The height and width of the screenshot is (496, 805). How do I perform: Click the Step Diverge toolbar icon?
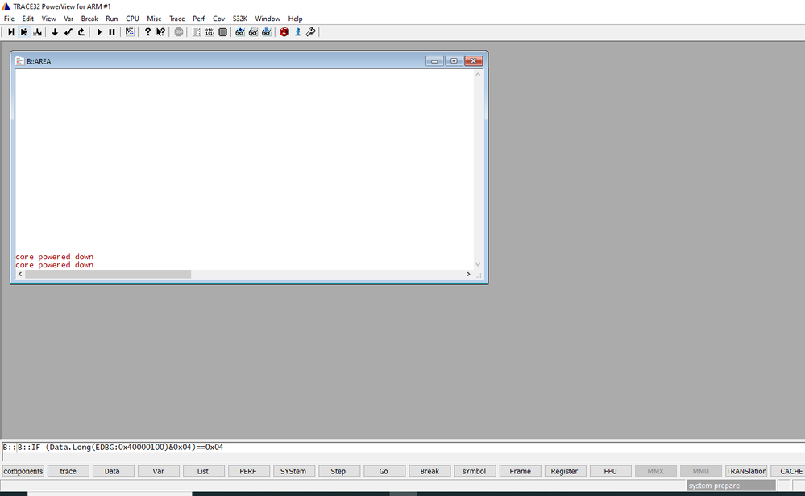[x=37, y=31]
